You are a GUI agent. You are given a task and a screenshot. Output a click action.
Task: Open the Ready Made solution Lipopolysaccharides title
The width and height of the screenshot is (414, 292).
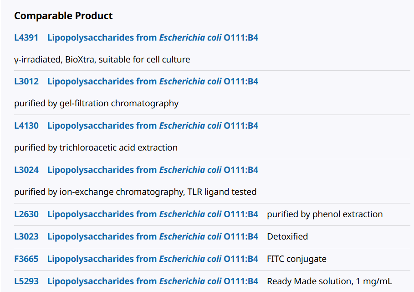[x=153, y=281]
